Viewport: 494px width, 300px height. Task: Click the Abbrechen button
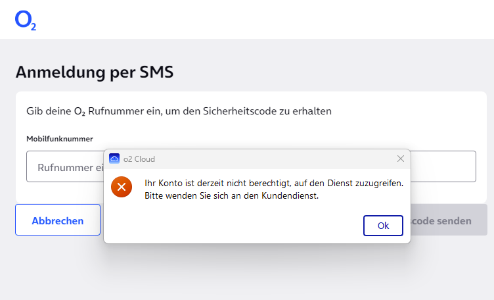click(x=58, y=220)
